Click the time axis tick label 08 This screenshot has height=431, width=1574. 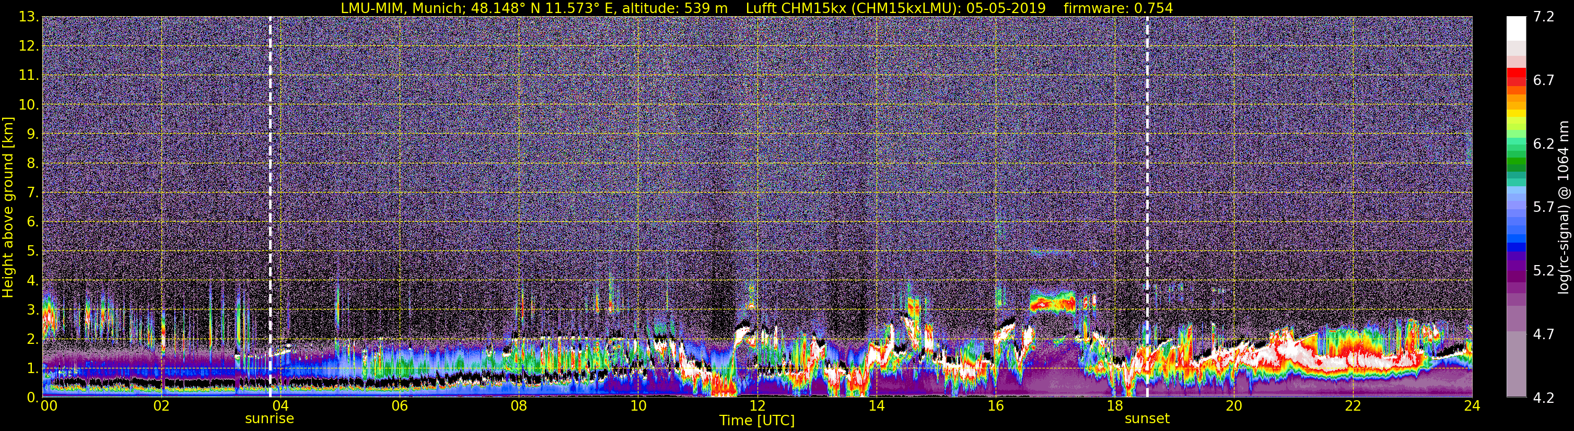point(519,406)
